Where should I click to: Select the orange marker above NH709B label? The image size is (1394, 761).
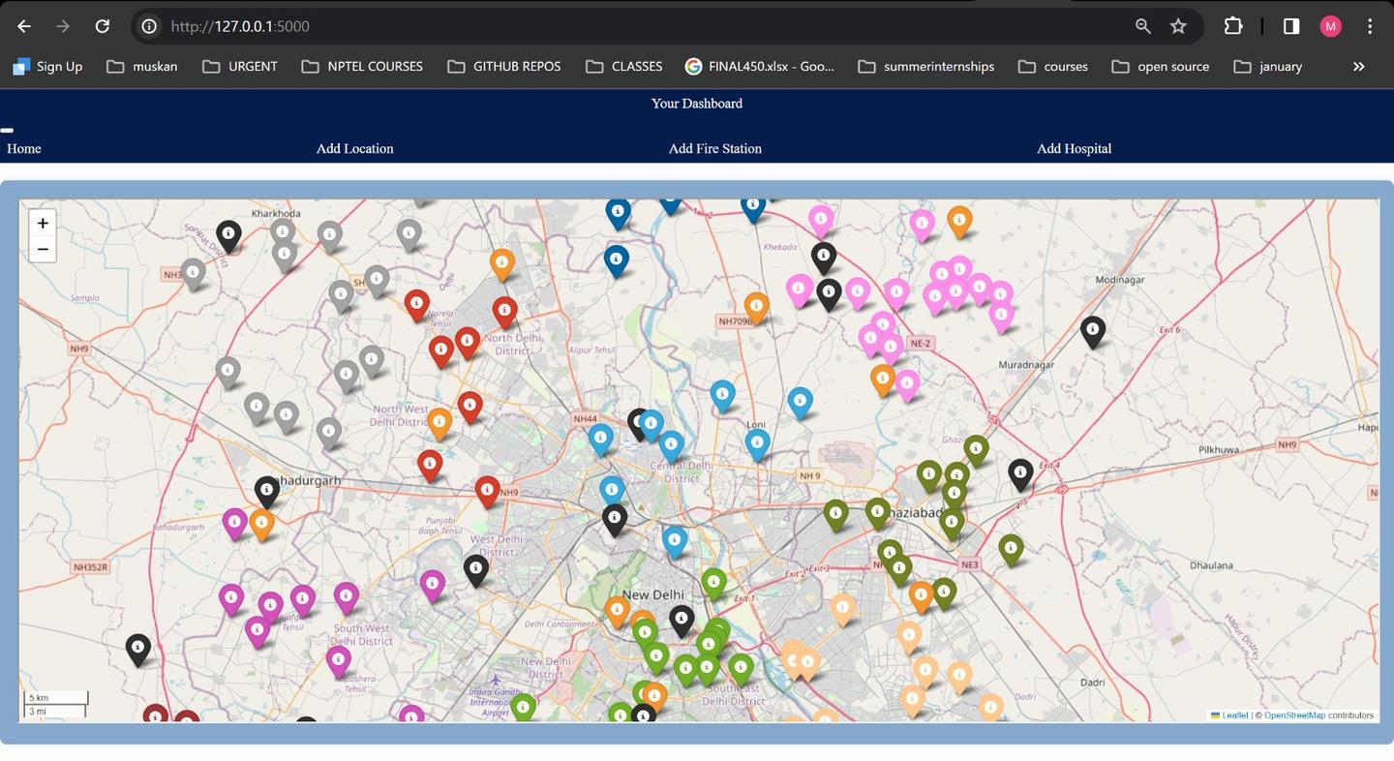point(757,309)
